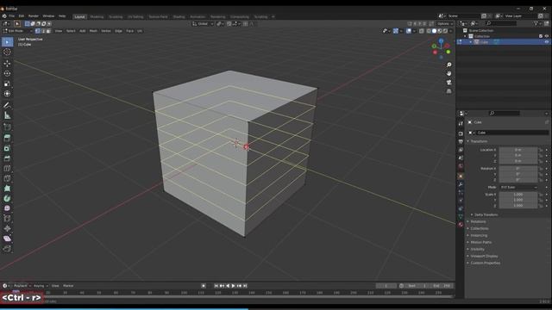Open the Edit Mode dropdown

coord(17,31)
